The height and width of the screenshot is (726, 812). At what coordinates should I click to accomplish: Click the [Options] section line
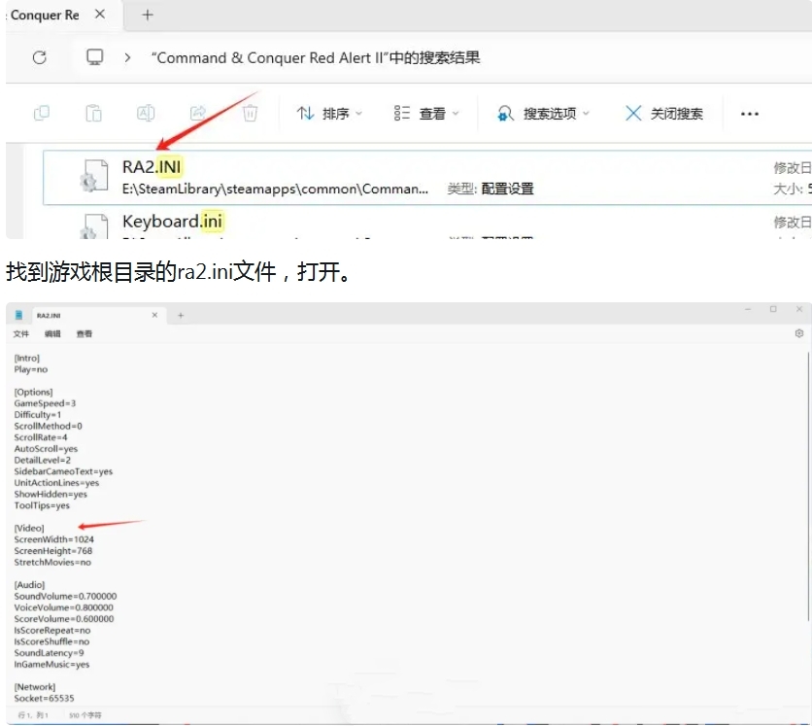(x=34, y=393)
